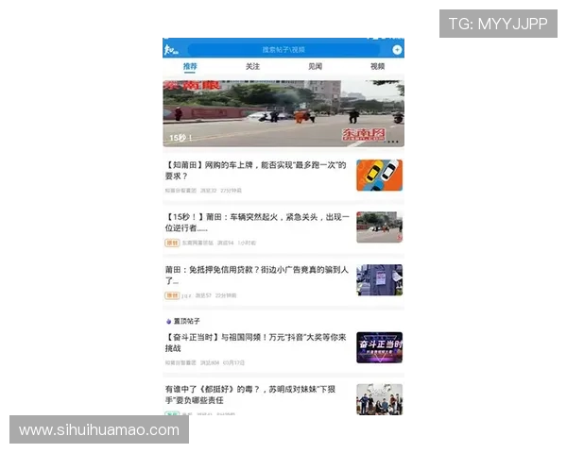567x453 pixels.
Task: Open the 免抵押免信用贷款 article
Action: (x=257, y=275)
